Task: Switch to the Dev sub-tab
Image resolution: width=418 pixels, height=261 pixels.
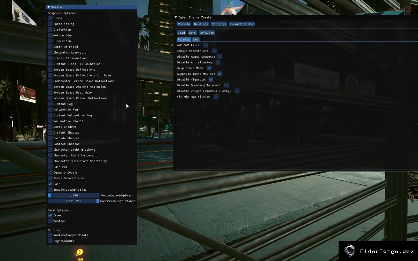Action: [196, 40]
